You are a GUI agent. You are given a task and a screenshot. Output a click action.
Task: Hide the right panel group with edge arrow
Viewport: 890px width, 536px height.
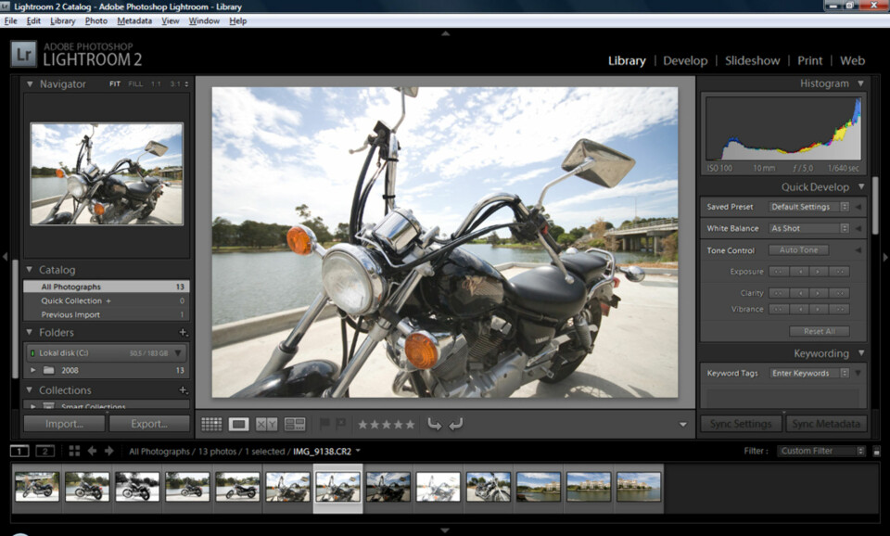pyautogui.click(x=884, y=257)
